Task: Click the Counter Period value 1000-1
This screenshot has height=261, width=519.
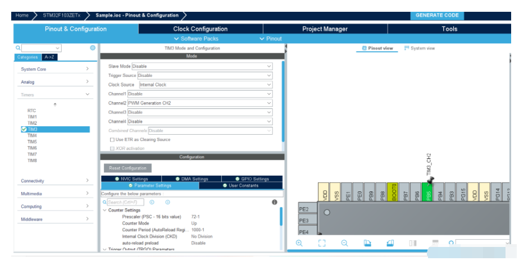Action: coord(198,230)
